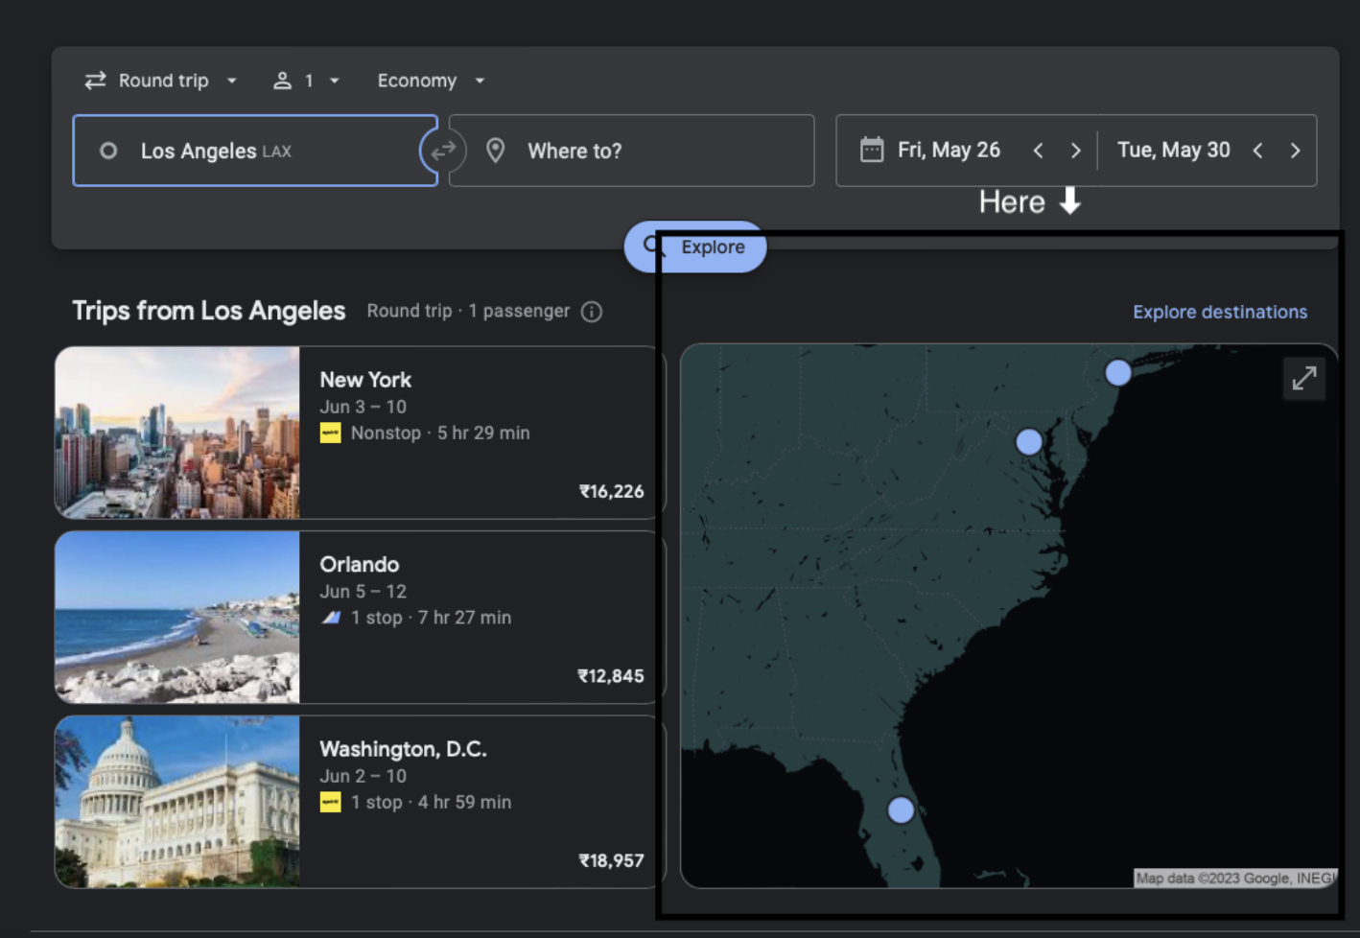Open the Explore destinations link
1360x938 pixels.
click(1219, 312)
